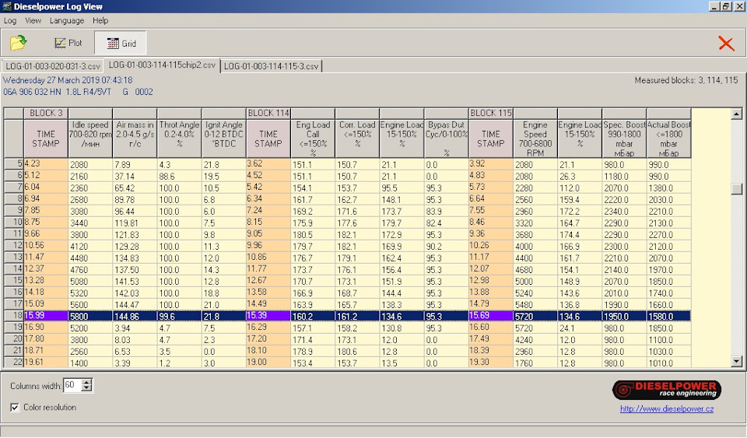Open the Language menu
747x438 pixels.
67,20
